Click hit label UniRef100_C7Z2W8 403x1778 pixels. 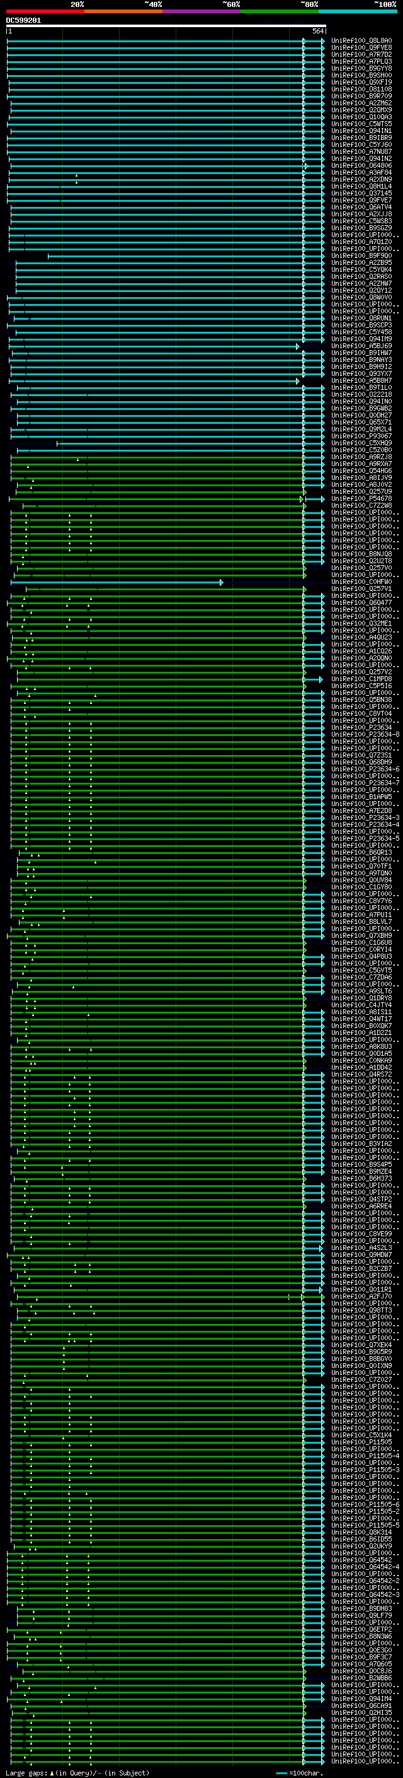coord(361,505)
